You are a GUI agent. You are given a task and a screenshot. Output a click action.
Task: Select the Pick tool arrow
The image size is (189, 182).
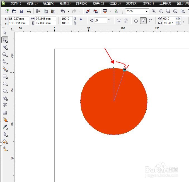coord(5,33)
